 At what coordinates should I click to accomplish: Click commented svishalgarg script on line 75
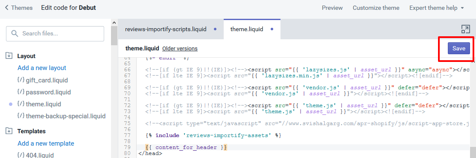point(307,124)
